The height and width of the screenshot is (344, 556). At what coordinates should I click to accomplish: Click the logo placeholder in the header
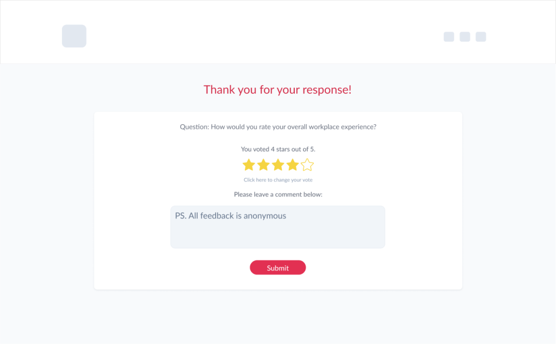(74, 36)
